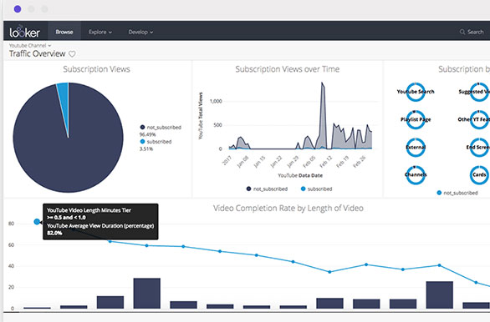Image resolution: width=490 pixels, height=322 pixels.
Task: Select the External donut chart
Action: tap(416, 147)
